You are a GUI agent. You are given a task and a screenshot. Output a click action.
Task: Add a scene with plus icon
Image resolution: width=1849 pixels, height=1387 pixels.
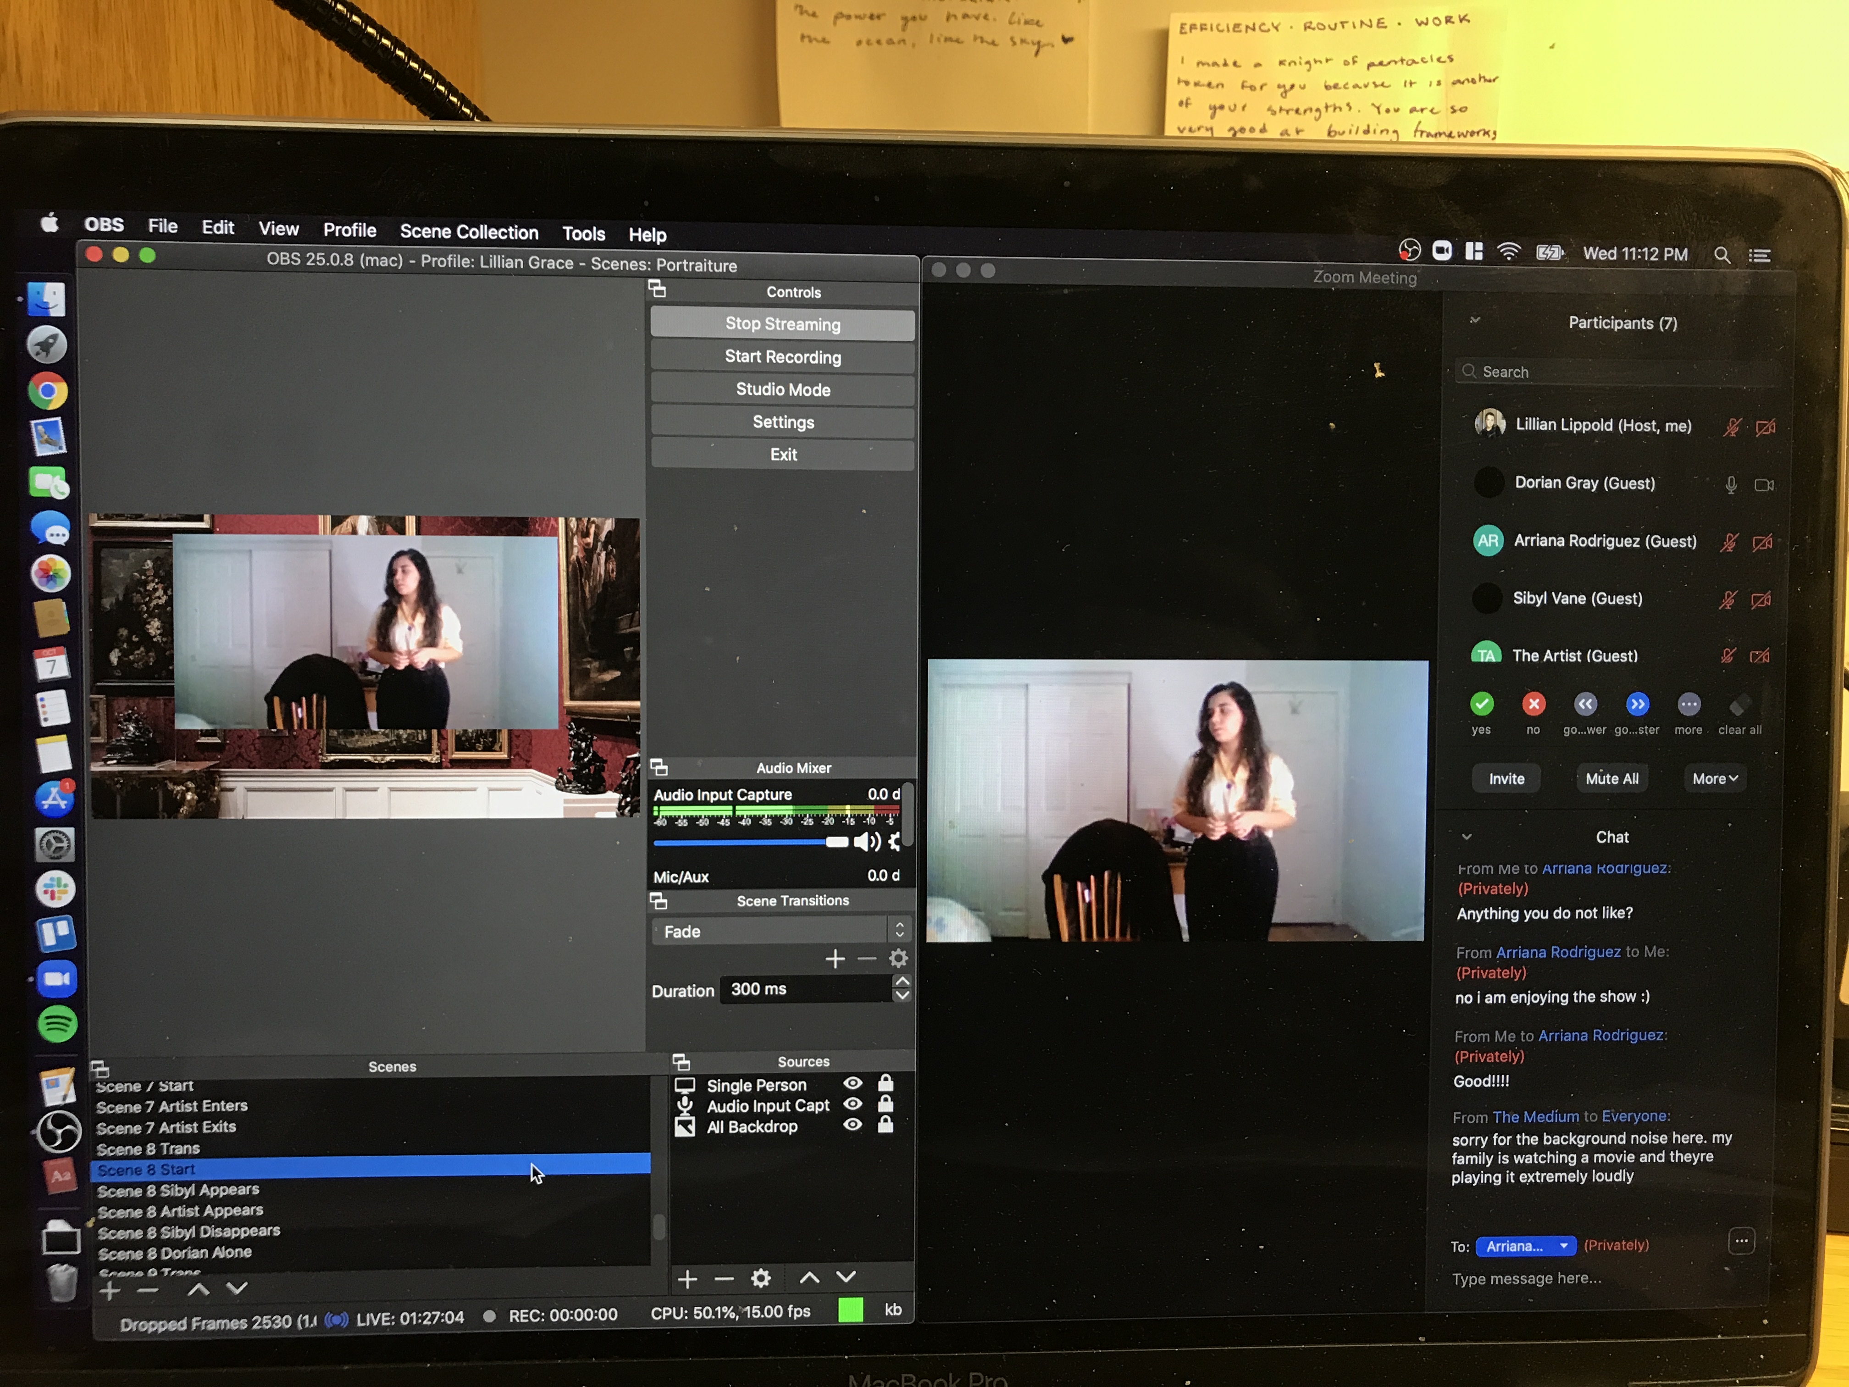pyautogui.click(x=110, y=1291)
